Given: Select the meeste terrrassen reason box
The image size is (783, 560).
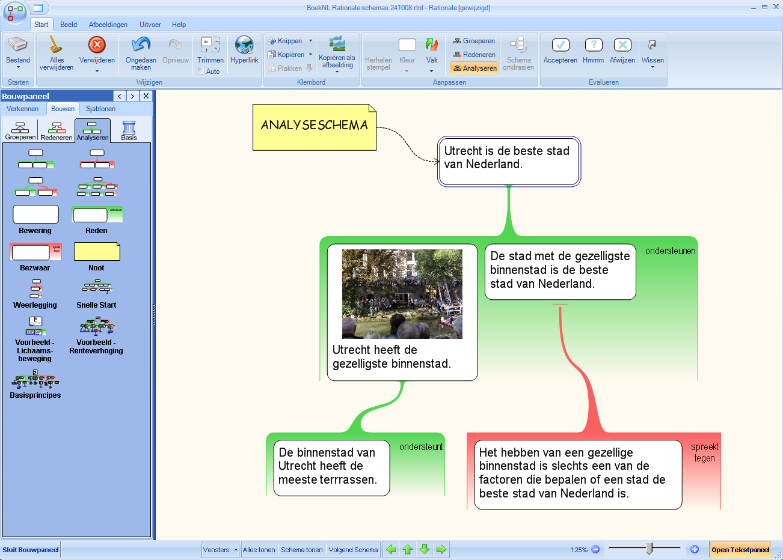Looking at the screenshot, I should coord(331,468).
